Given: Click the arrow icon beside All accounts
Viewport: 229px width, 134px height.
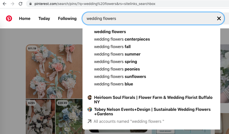Looking at the screenshot, I should [x=89, y=121].
